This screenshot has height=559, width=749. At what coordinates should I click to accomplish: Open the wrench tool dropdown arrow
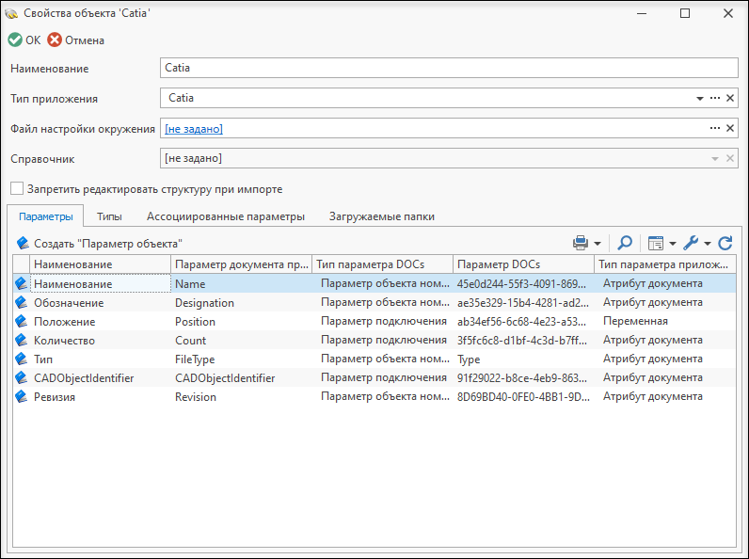708,244
